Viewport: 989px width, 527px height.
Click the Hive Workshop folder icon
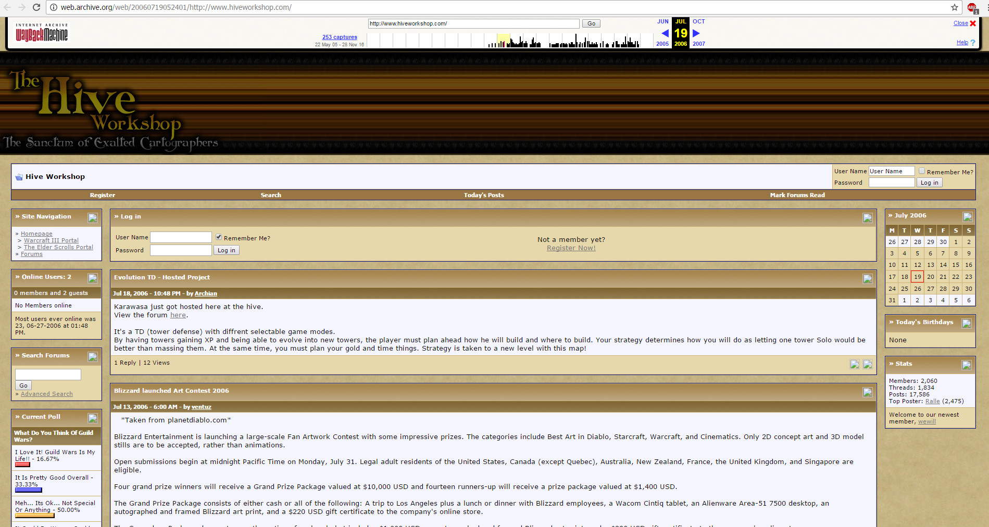[19, 177]
